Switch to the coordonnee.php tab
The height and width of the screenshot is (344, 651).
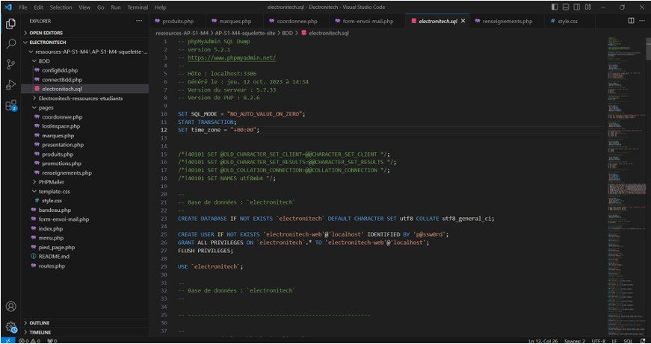pyautogui.click(x=297, y=21)
